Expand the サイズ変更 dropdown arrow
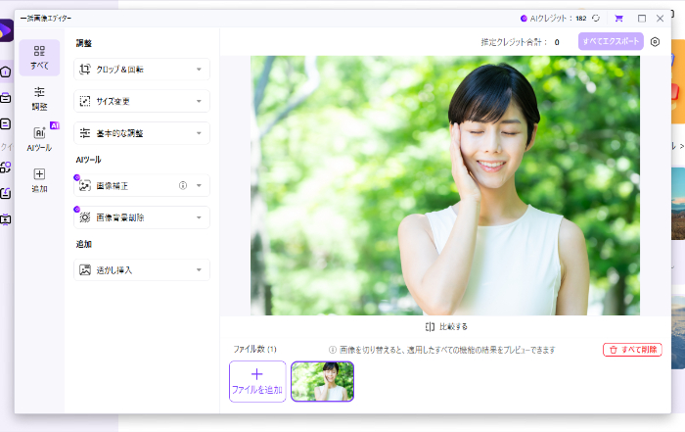 [x=199, y=102]
